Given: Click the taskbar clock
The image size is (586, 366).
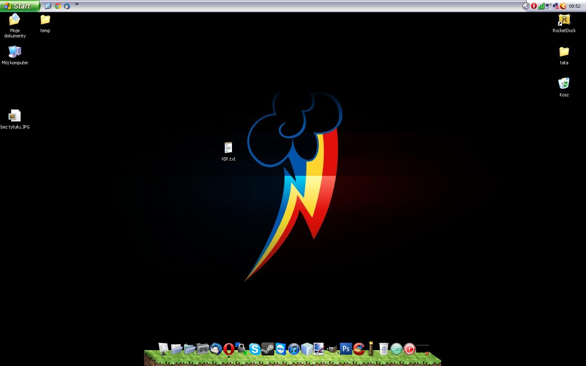Looking at the screenshot, I should (575, 6).
